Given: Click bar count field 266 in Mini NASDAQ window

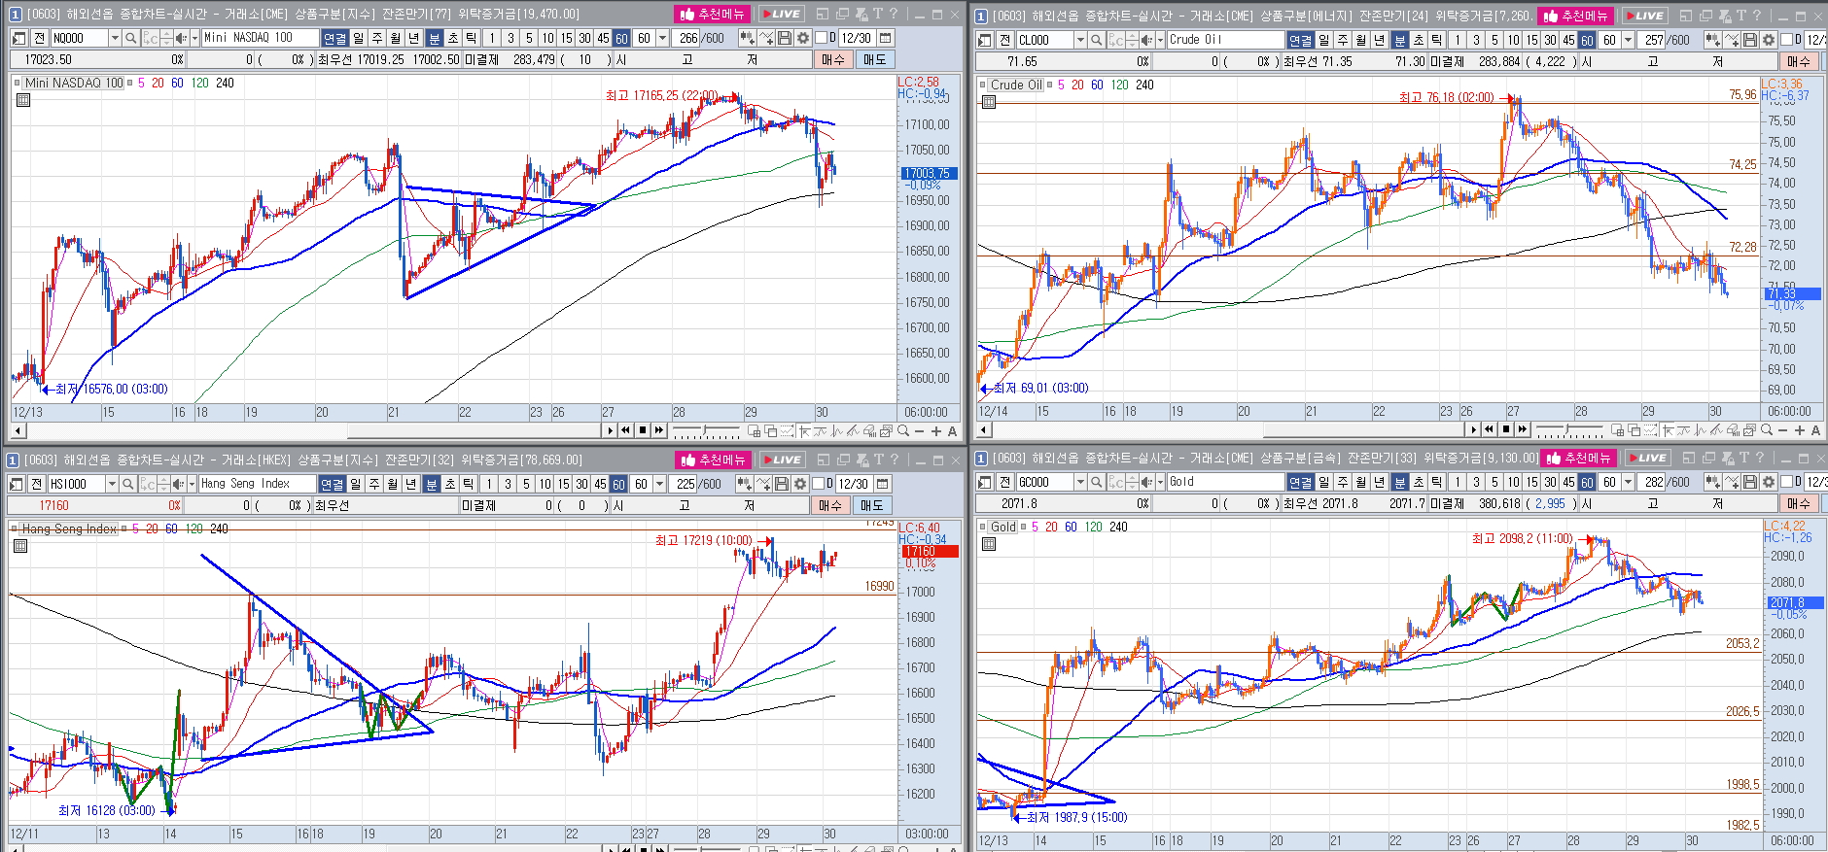Looking at the screenshot, I should coord(686,38).
